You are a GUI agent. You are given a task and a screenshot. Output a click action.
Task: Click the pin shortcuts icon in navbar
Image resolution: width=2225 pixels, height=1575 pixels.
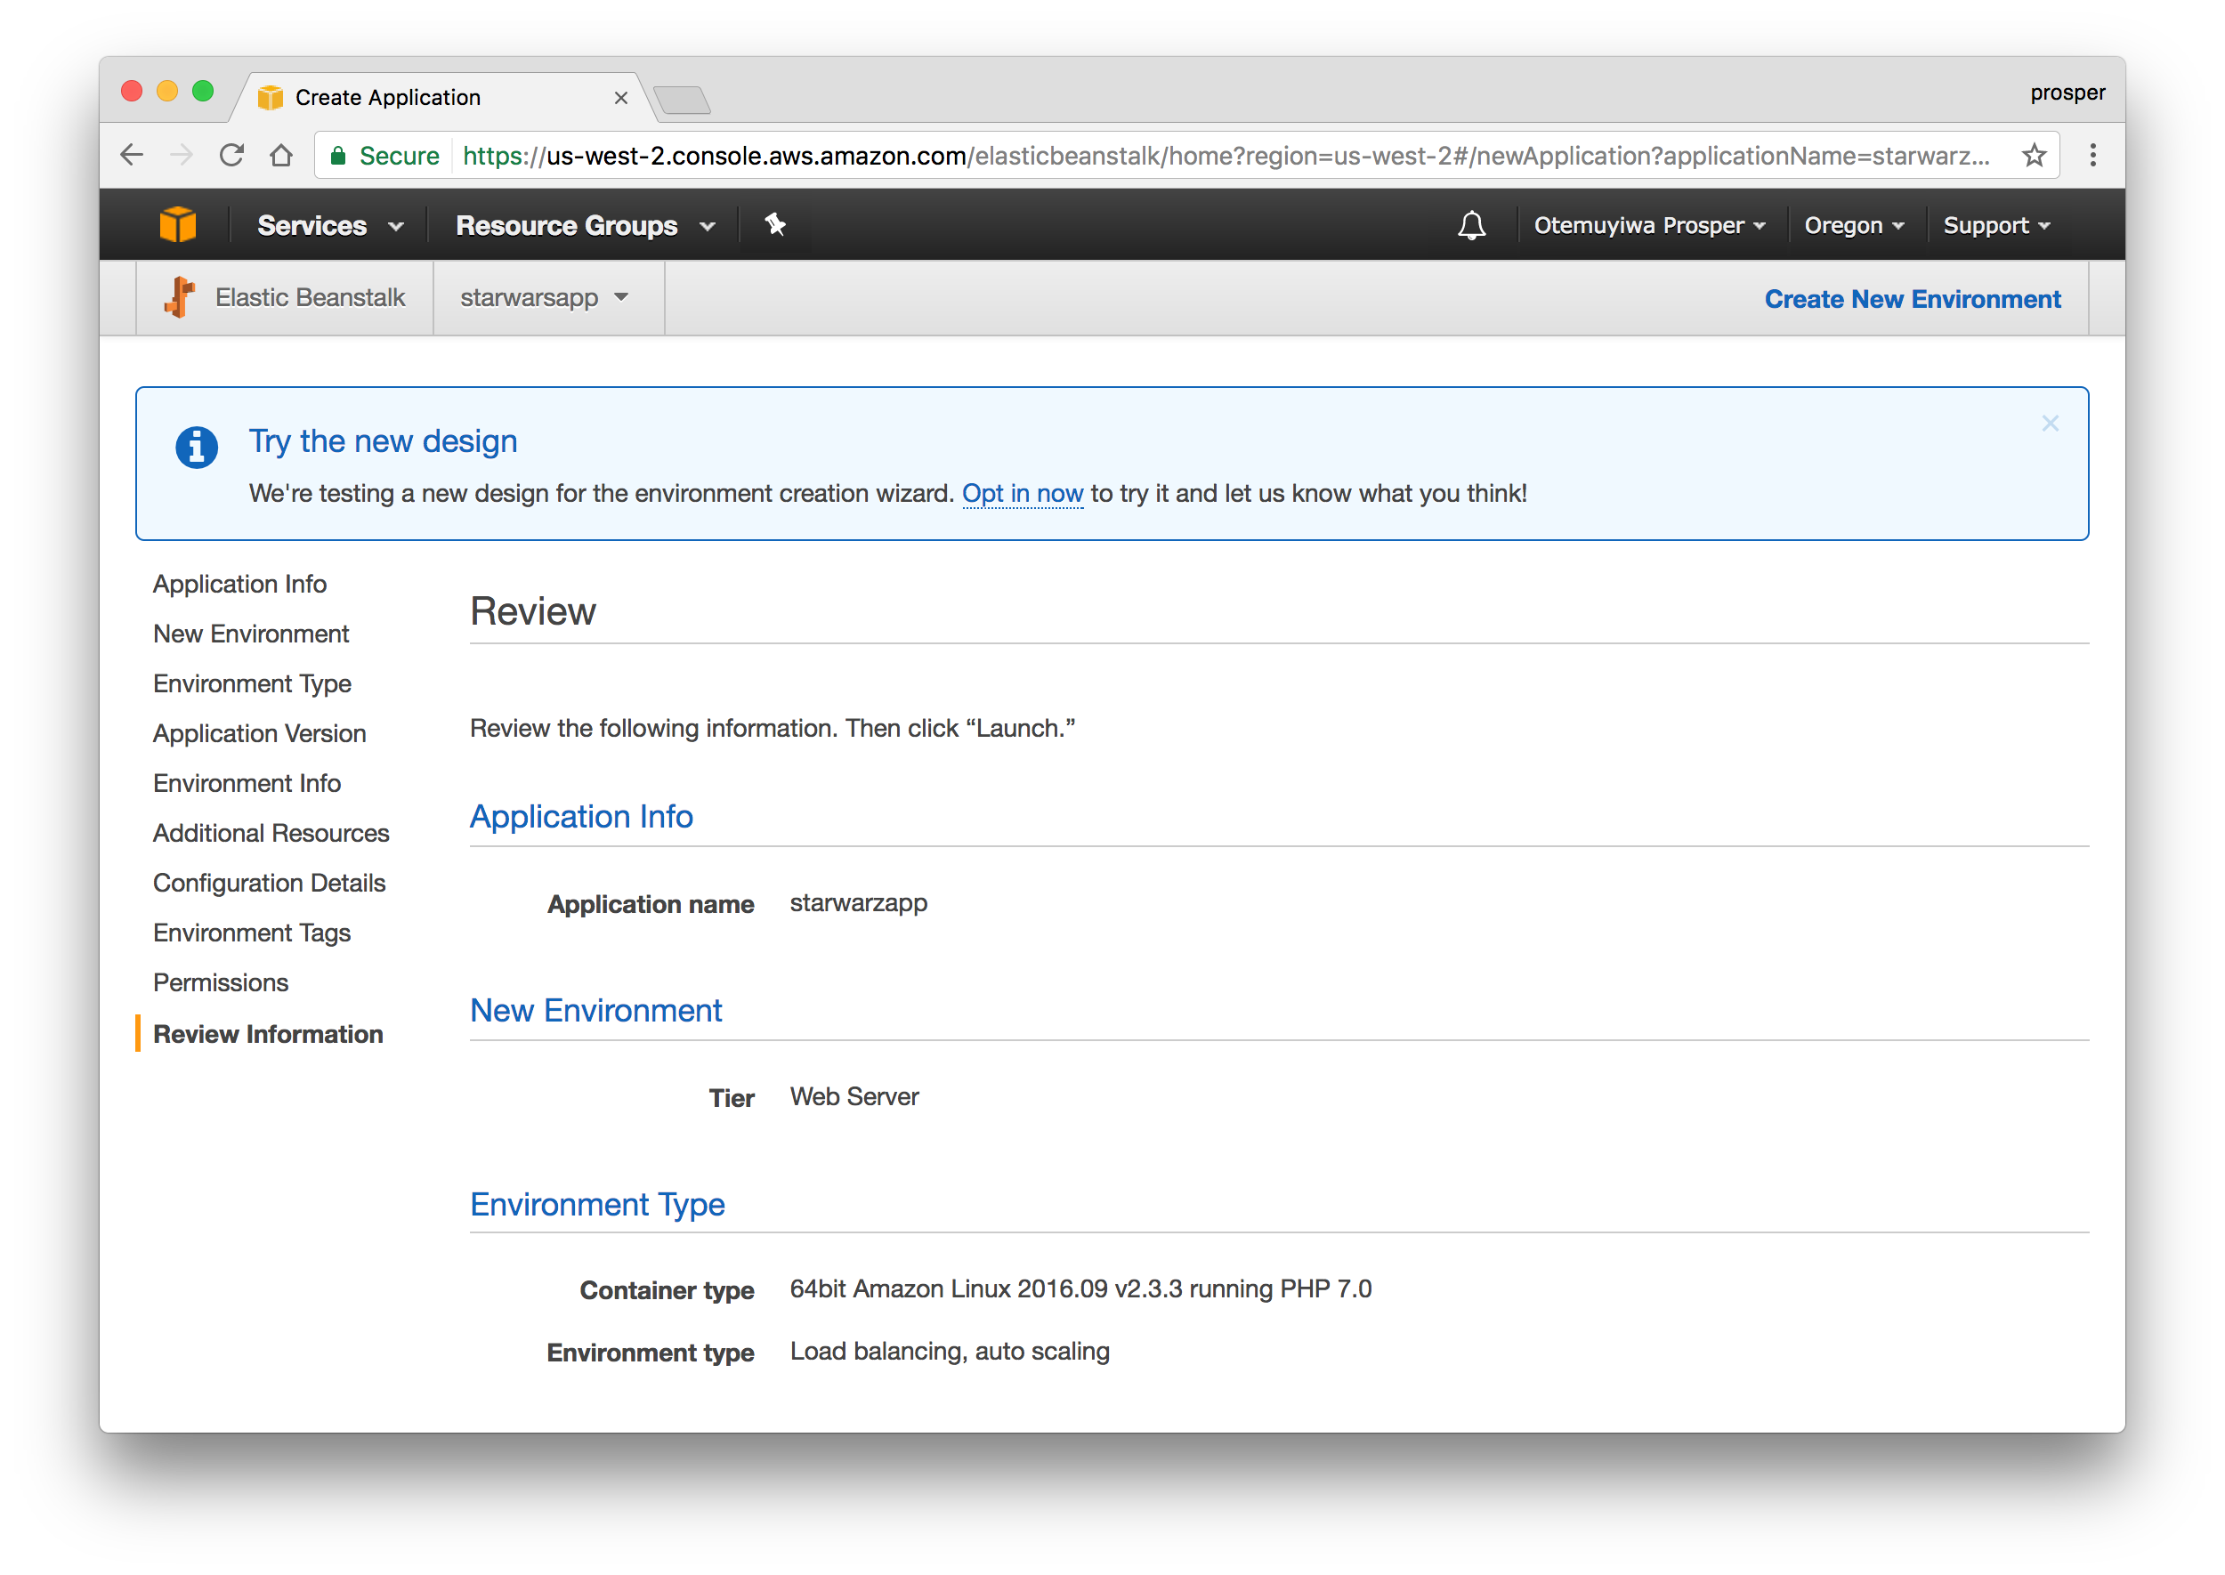pos(774,225)
